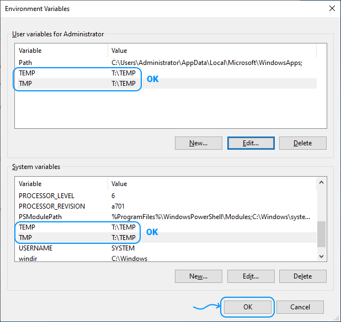
Task: Dismiss the dialog with the Cancel button
Action: point(300,307)
